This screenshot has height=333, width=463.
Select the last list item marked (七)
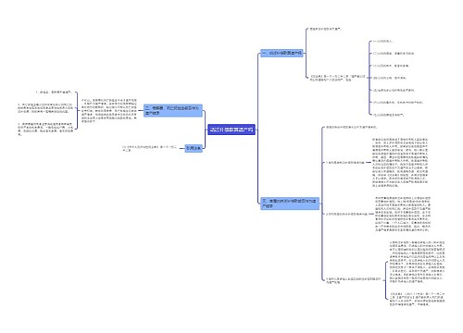388,115
